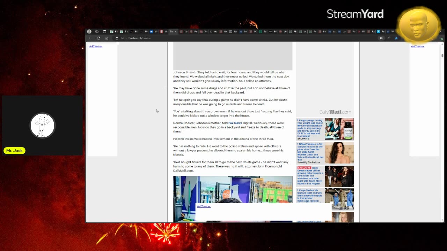This screenshot has height=251, width=447.
Task: Close the active 'The' tab
Action: 176,31
